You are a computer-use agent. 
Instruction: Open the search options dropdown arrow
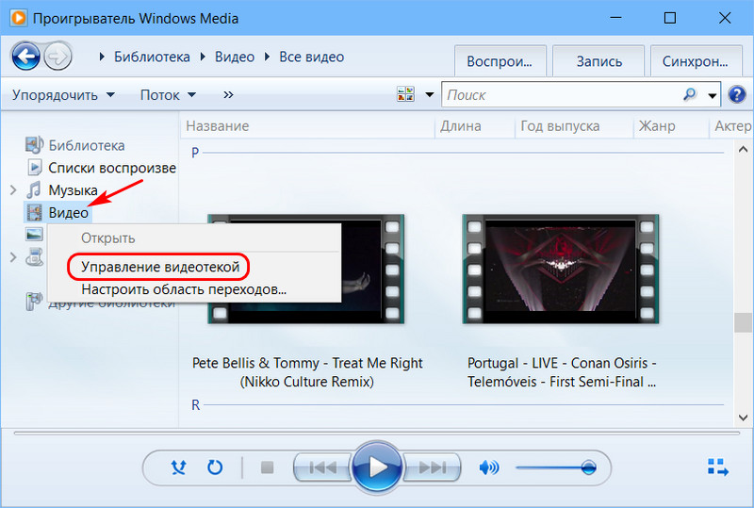713,96
